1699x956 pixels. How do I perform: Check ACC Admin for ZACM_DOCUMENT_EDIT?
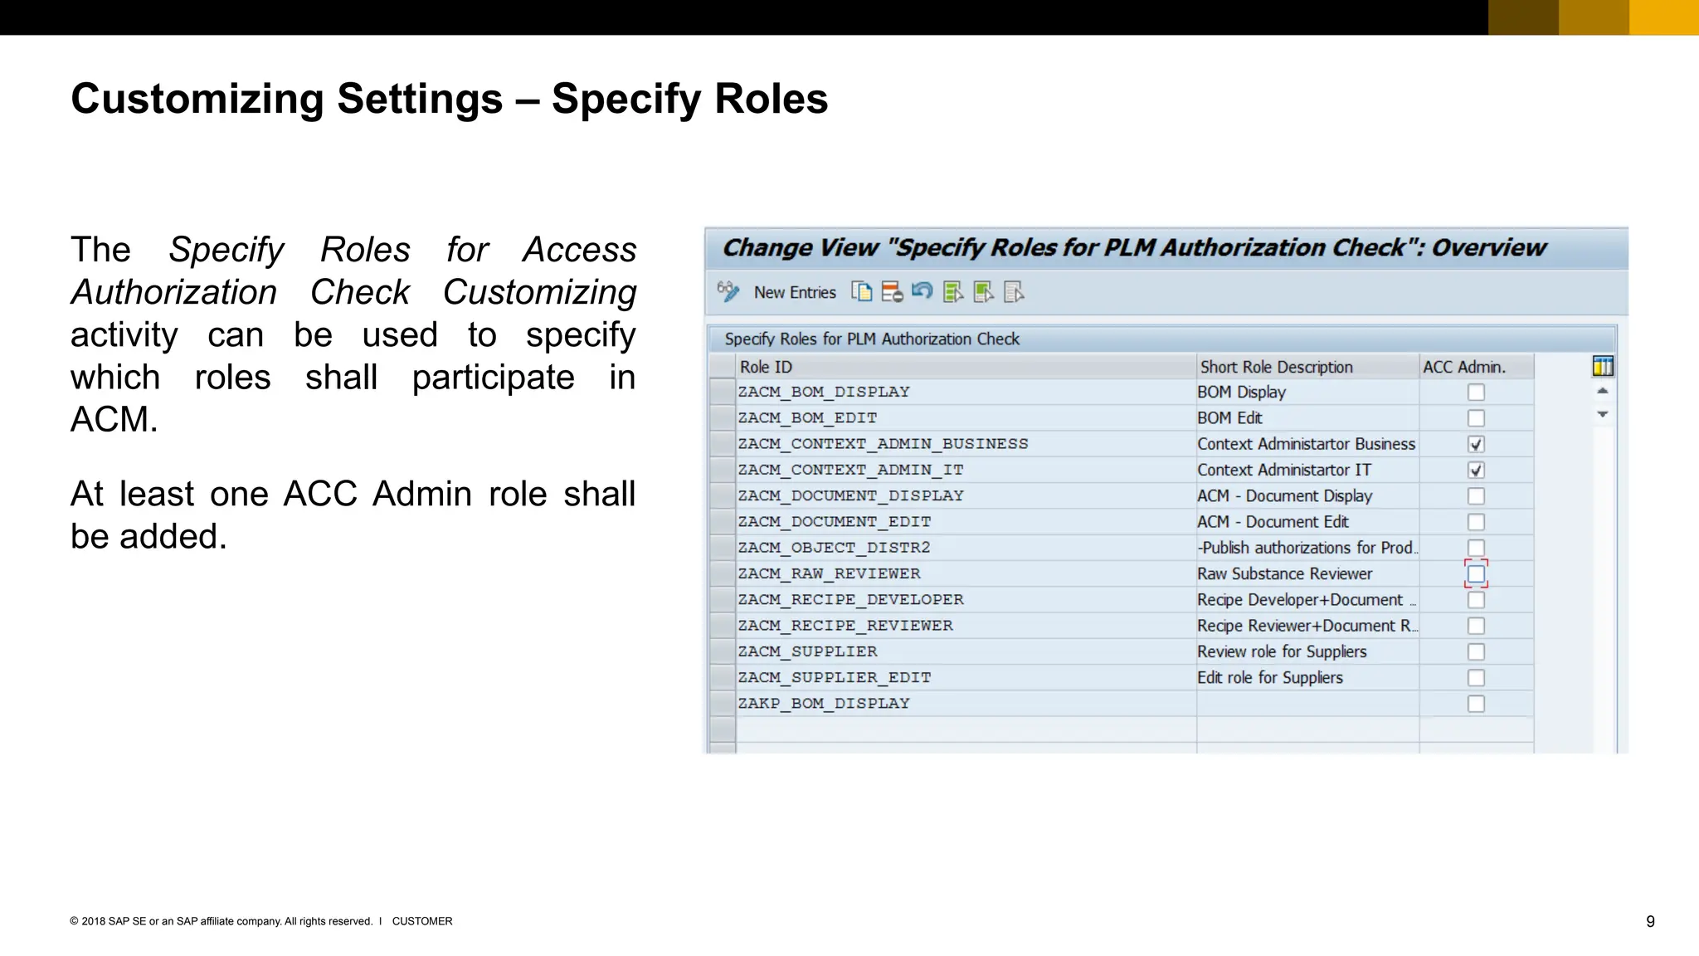click(x=1476, y=522)
